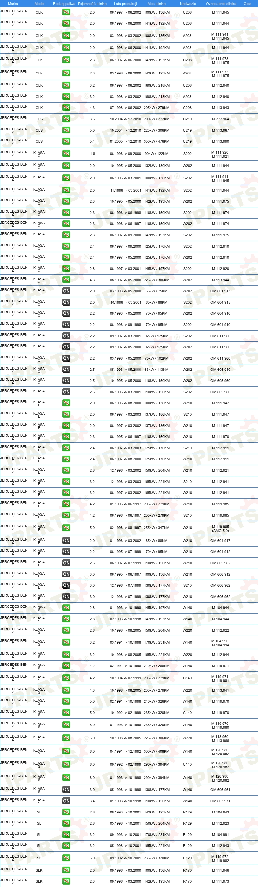Select the 350kW / 476KM power cell
Image resolution: width=258 pixels, height=887 pixels.
click(157, 141)
